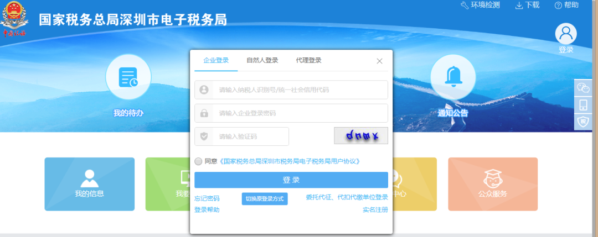Open 通知公告 bell icon
Viewport: 598px width, 237px height.
click(x=453, y=77)
